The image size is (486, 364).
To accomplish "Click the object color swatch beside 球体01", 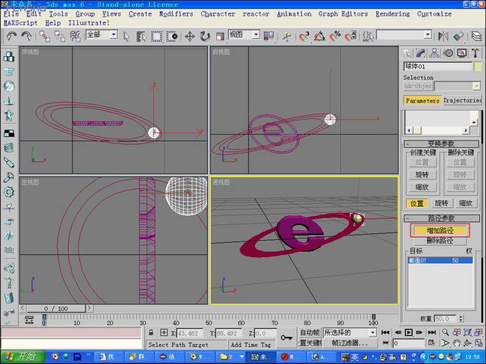I will 478,67.
